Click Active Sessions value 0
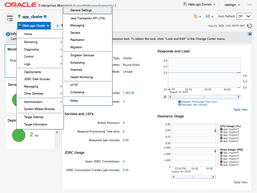This screenshot has height=193, width=257. pos(124,123)
